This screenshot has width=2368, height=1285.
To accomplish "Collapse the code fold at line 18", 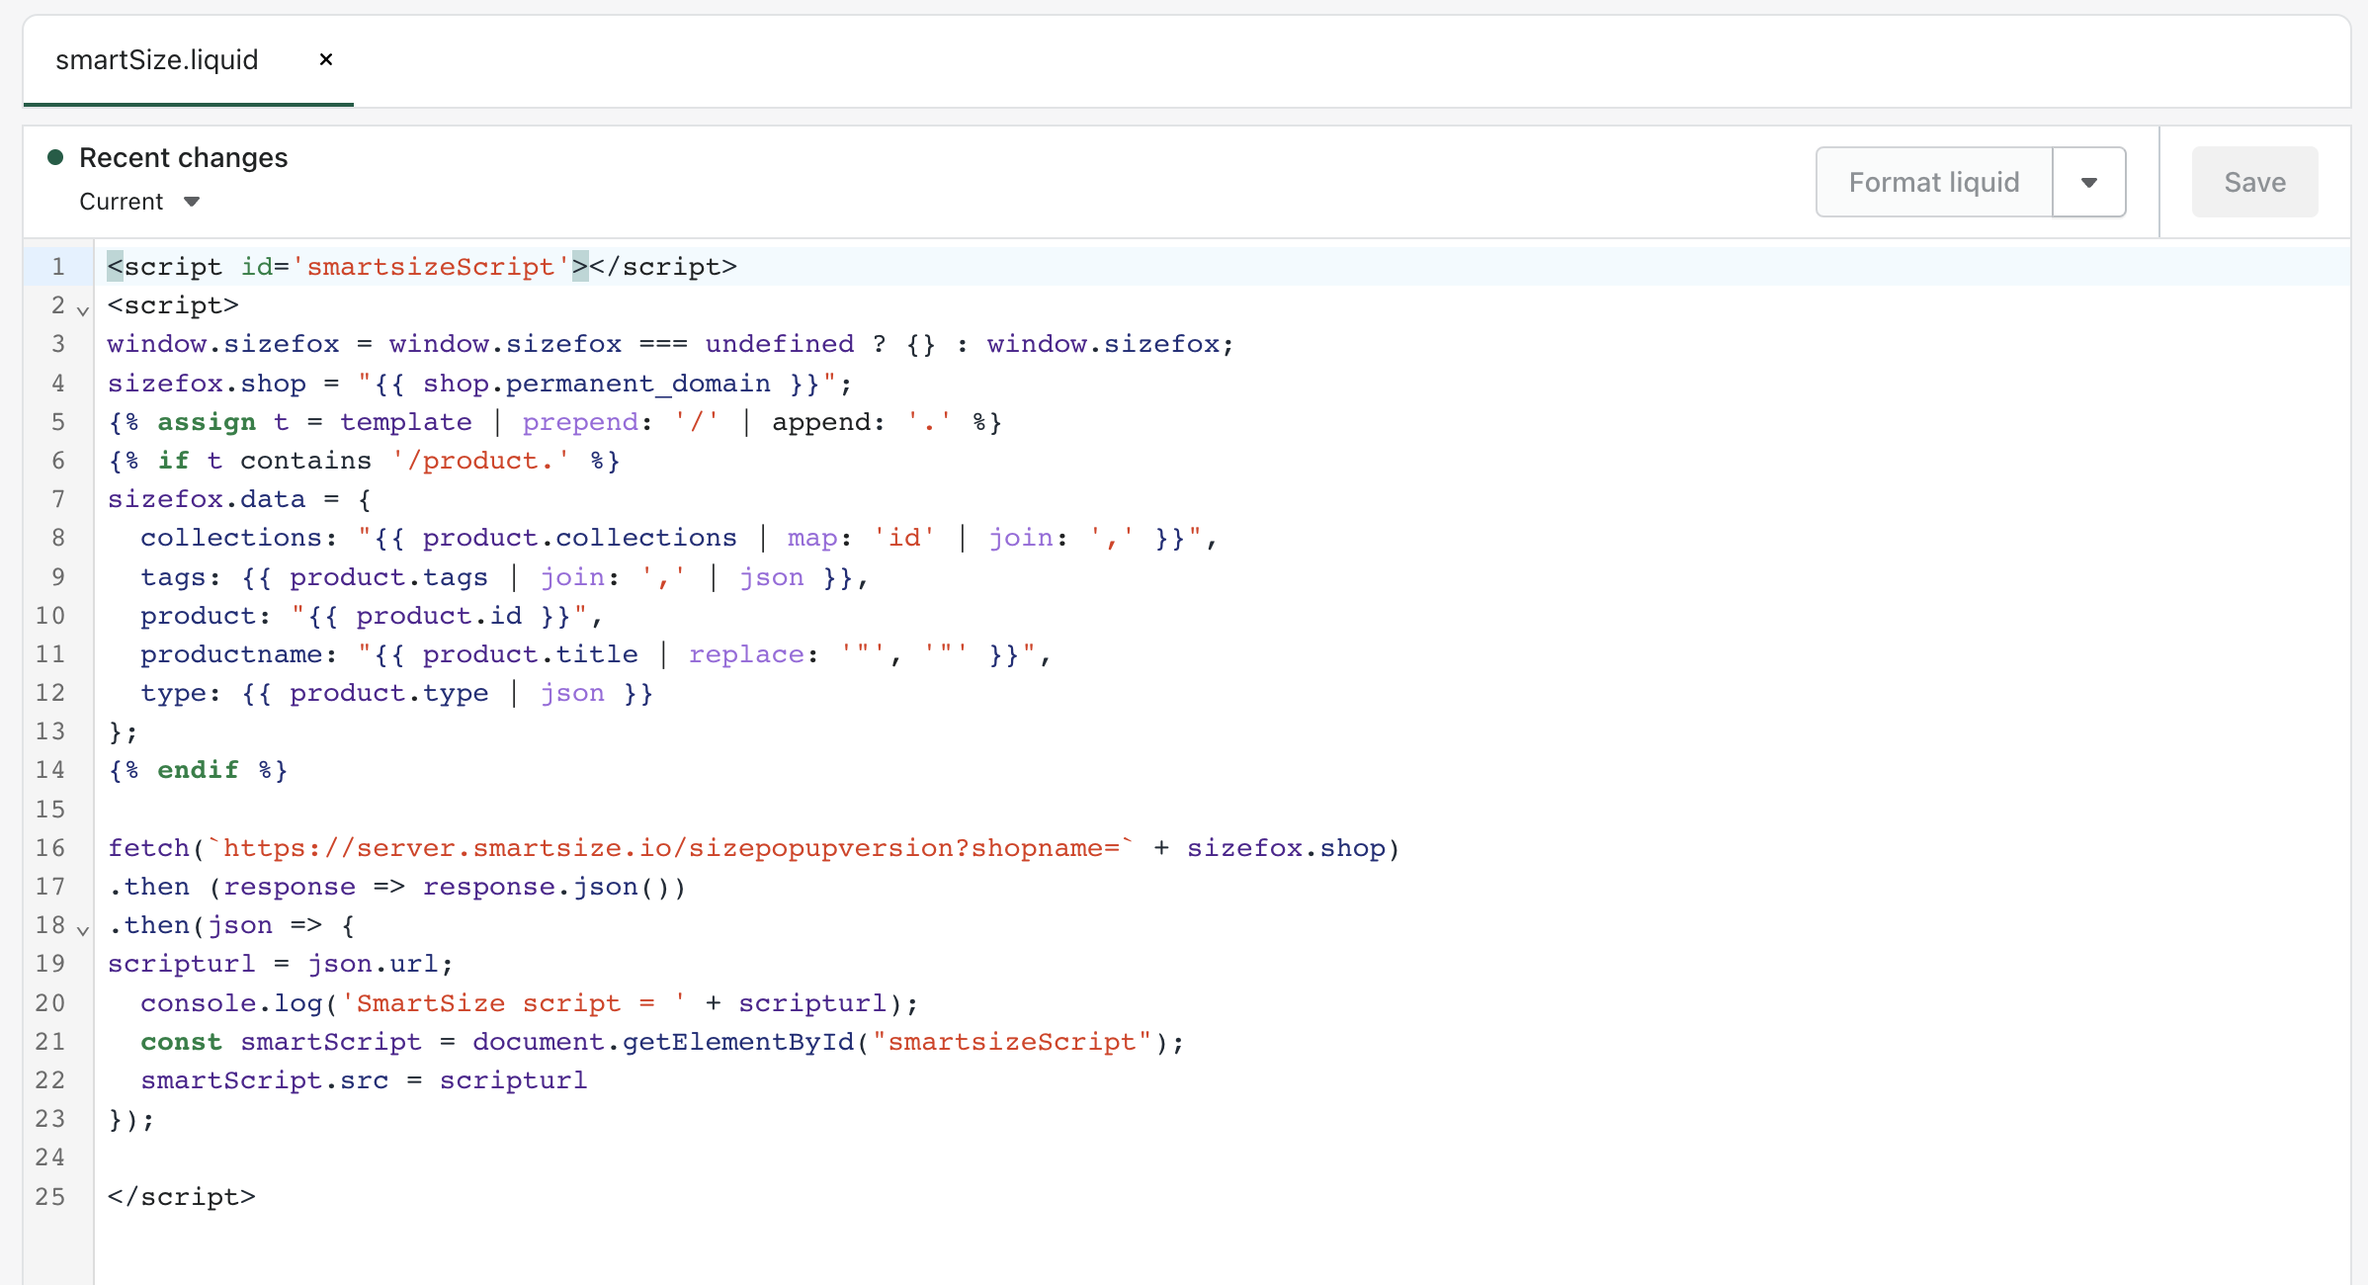I will [83, 930].
